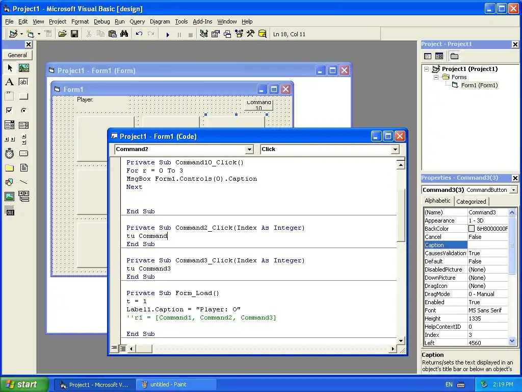Screen dimensions: 522x392
Task: Choose the TextBox control in the toolbox
Action: click(23, 82)
